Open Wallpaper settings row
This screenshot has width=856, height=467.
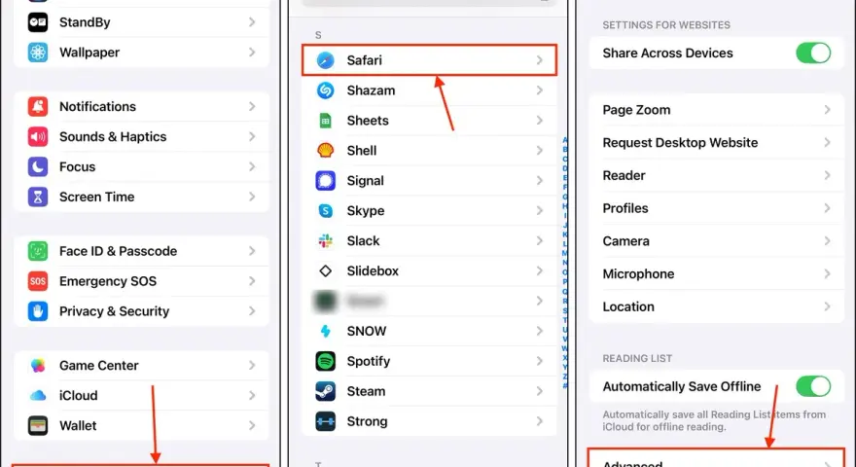click(141, 53)
